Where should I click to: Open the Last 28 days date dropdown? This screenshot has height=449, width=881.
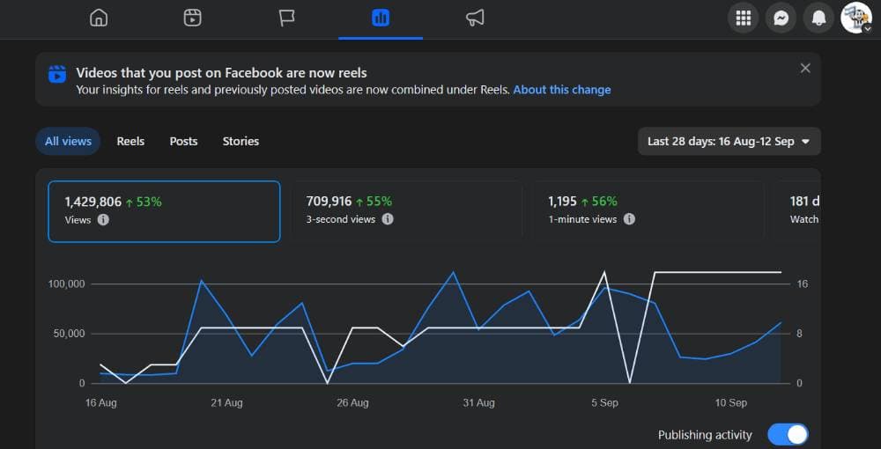pos(729,142)
